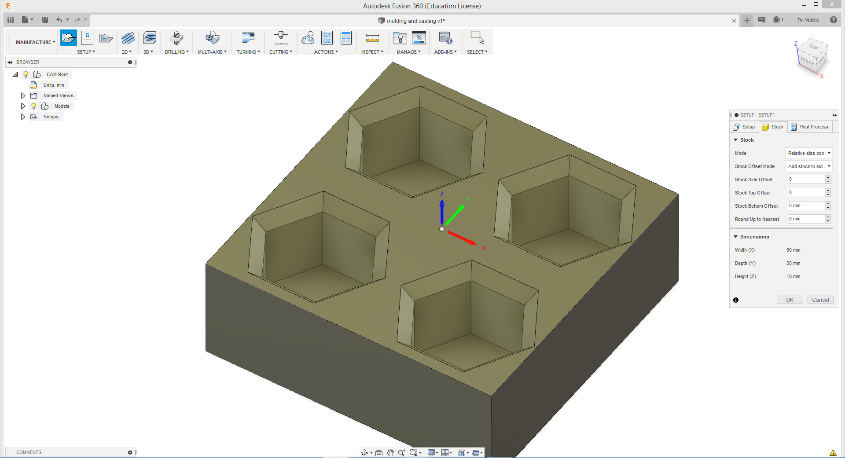
Task: Open the Help question mark icon
Action: (834, 20)
